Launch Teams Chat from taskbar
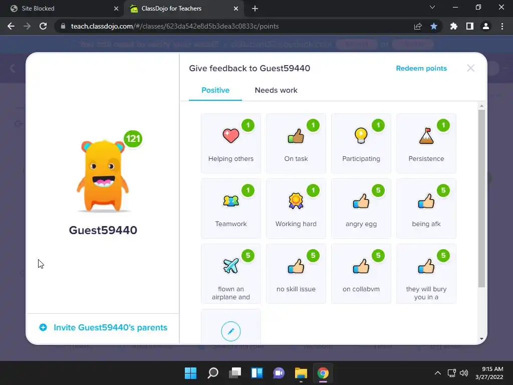The height and width of the screenshot is (385, 513). pos(279,373)
